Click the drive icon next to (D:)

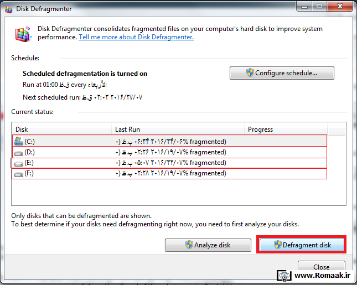coord(19,153)
